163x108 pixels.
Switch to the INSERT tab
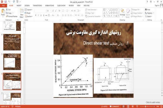point(19,5)
